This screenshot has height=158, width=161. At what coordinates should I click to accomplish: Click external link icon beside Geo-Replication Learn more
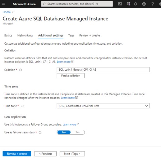78,124
